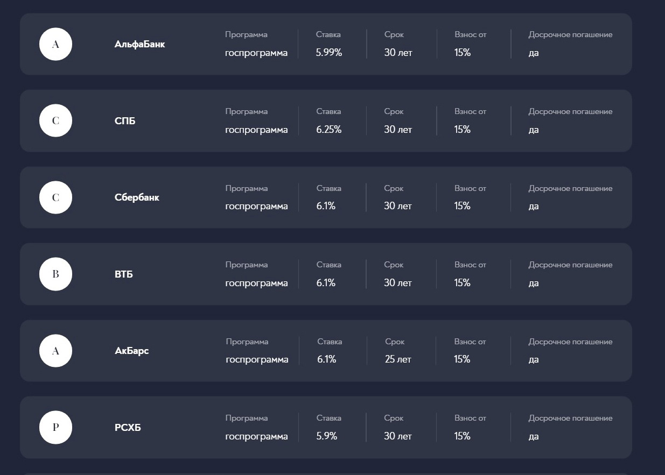Click the АльфаБанк round logo icon
This screenshot has height=475, width=665.
tap(55, 44)
